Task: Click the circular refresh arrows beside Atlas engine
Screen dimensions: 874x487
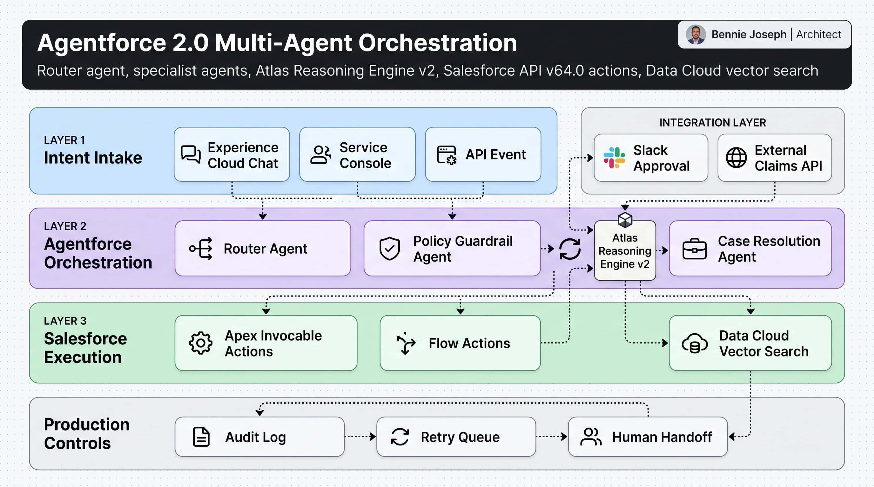Action: (570, 249)
